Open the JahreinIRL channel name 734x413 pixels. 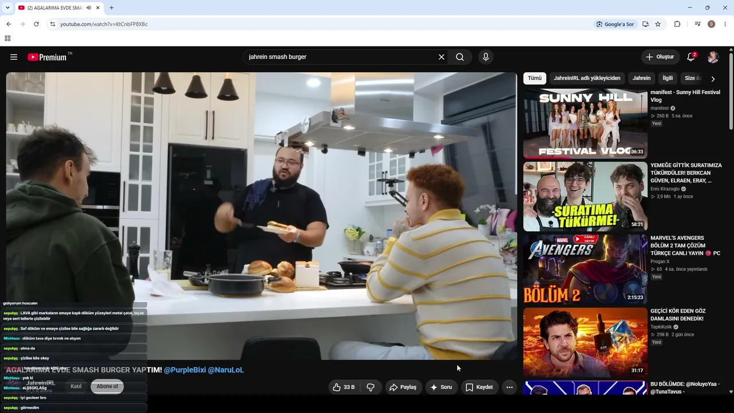coord(40,383)
